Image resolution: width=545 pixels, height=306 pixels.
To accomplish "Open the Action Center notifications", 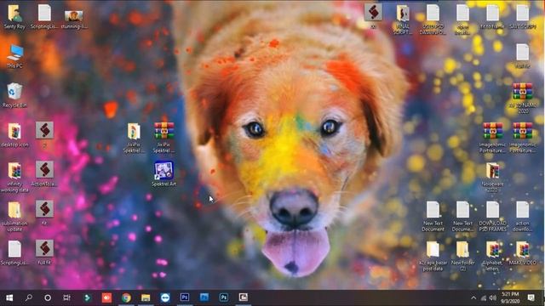I will tap(531, 297).
